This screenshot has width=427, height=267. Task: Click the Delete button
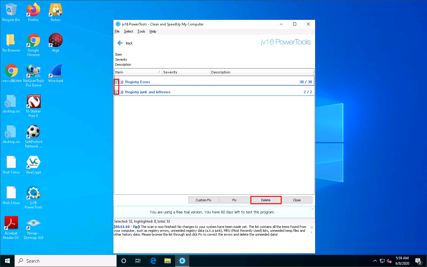[266, 200]
